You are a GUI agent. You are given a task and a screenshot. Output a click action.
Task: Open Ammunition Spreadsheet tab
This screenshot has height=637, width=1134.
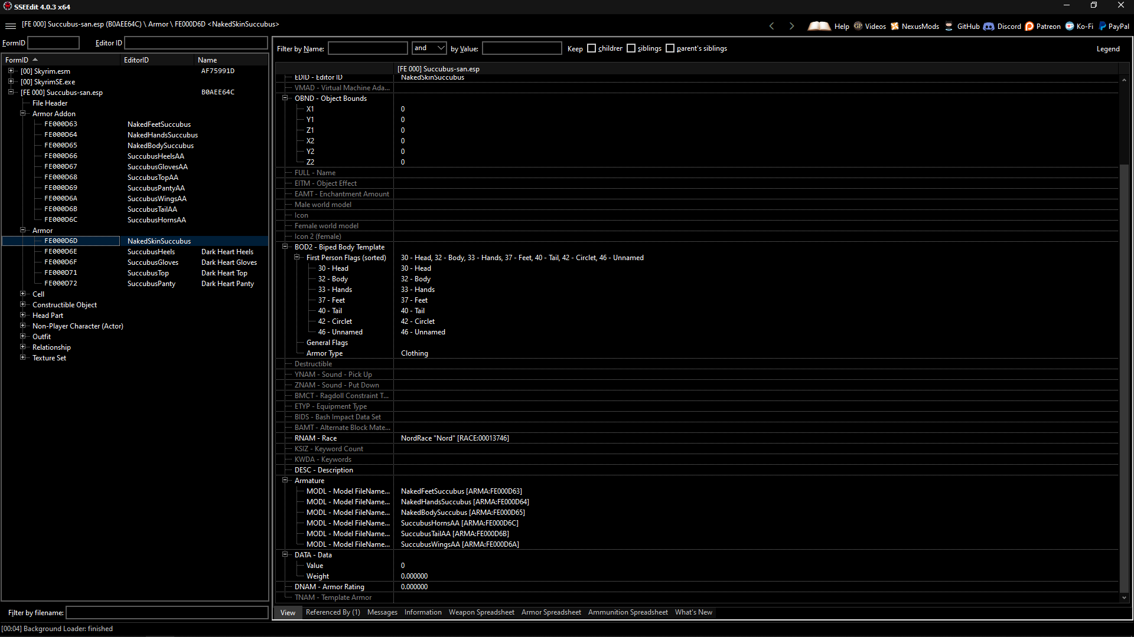click(x=628, y=612)
